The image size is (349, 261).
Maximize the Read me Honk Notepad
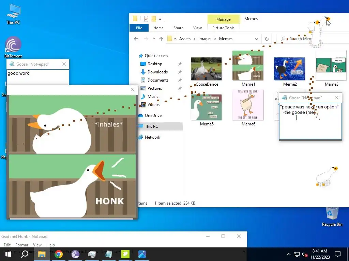pos(223,237)
